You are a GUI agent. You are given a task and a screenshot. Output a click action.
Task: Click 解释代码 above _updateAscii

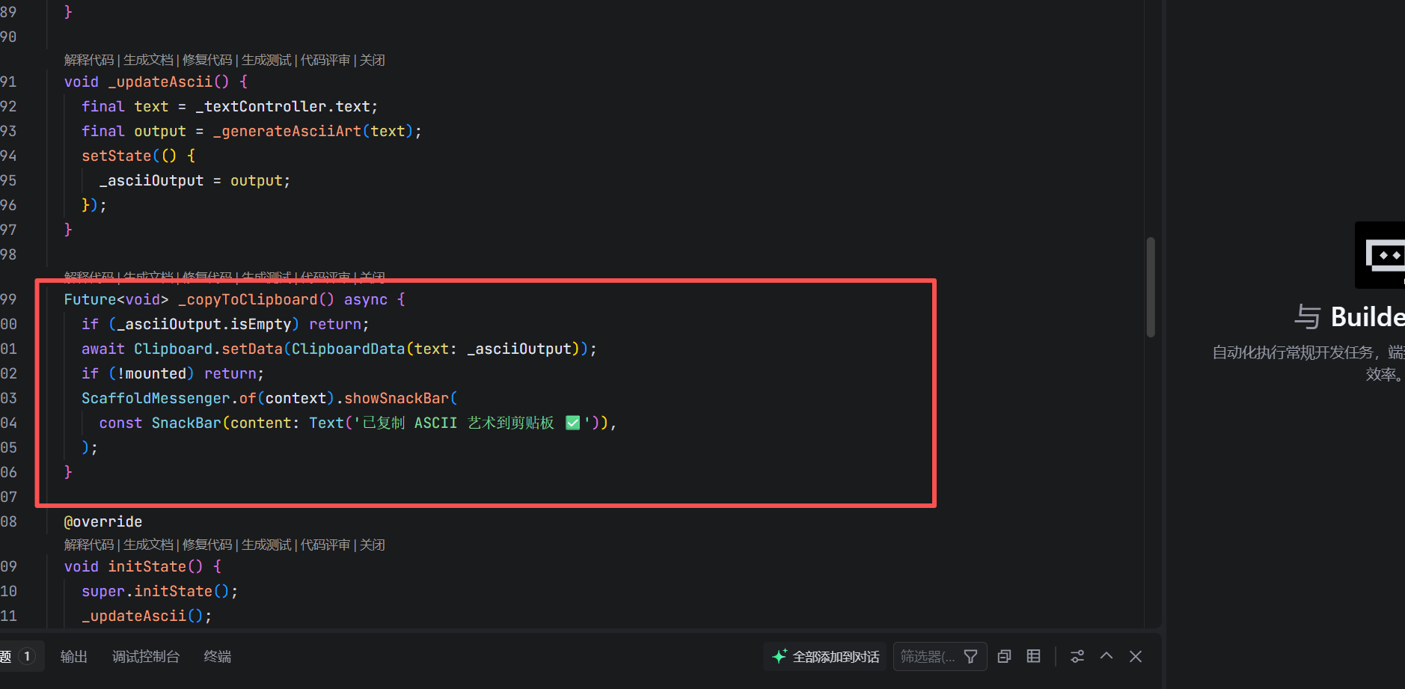pyautogui.click(x=89, y=60)
